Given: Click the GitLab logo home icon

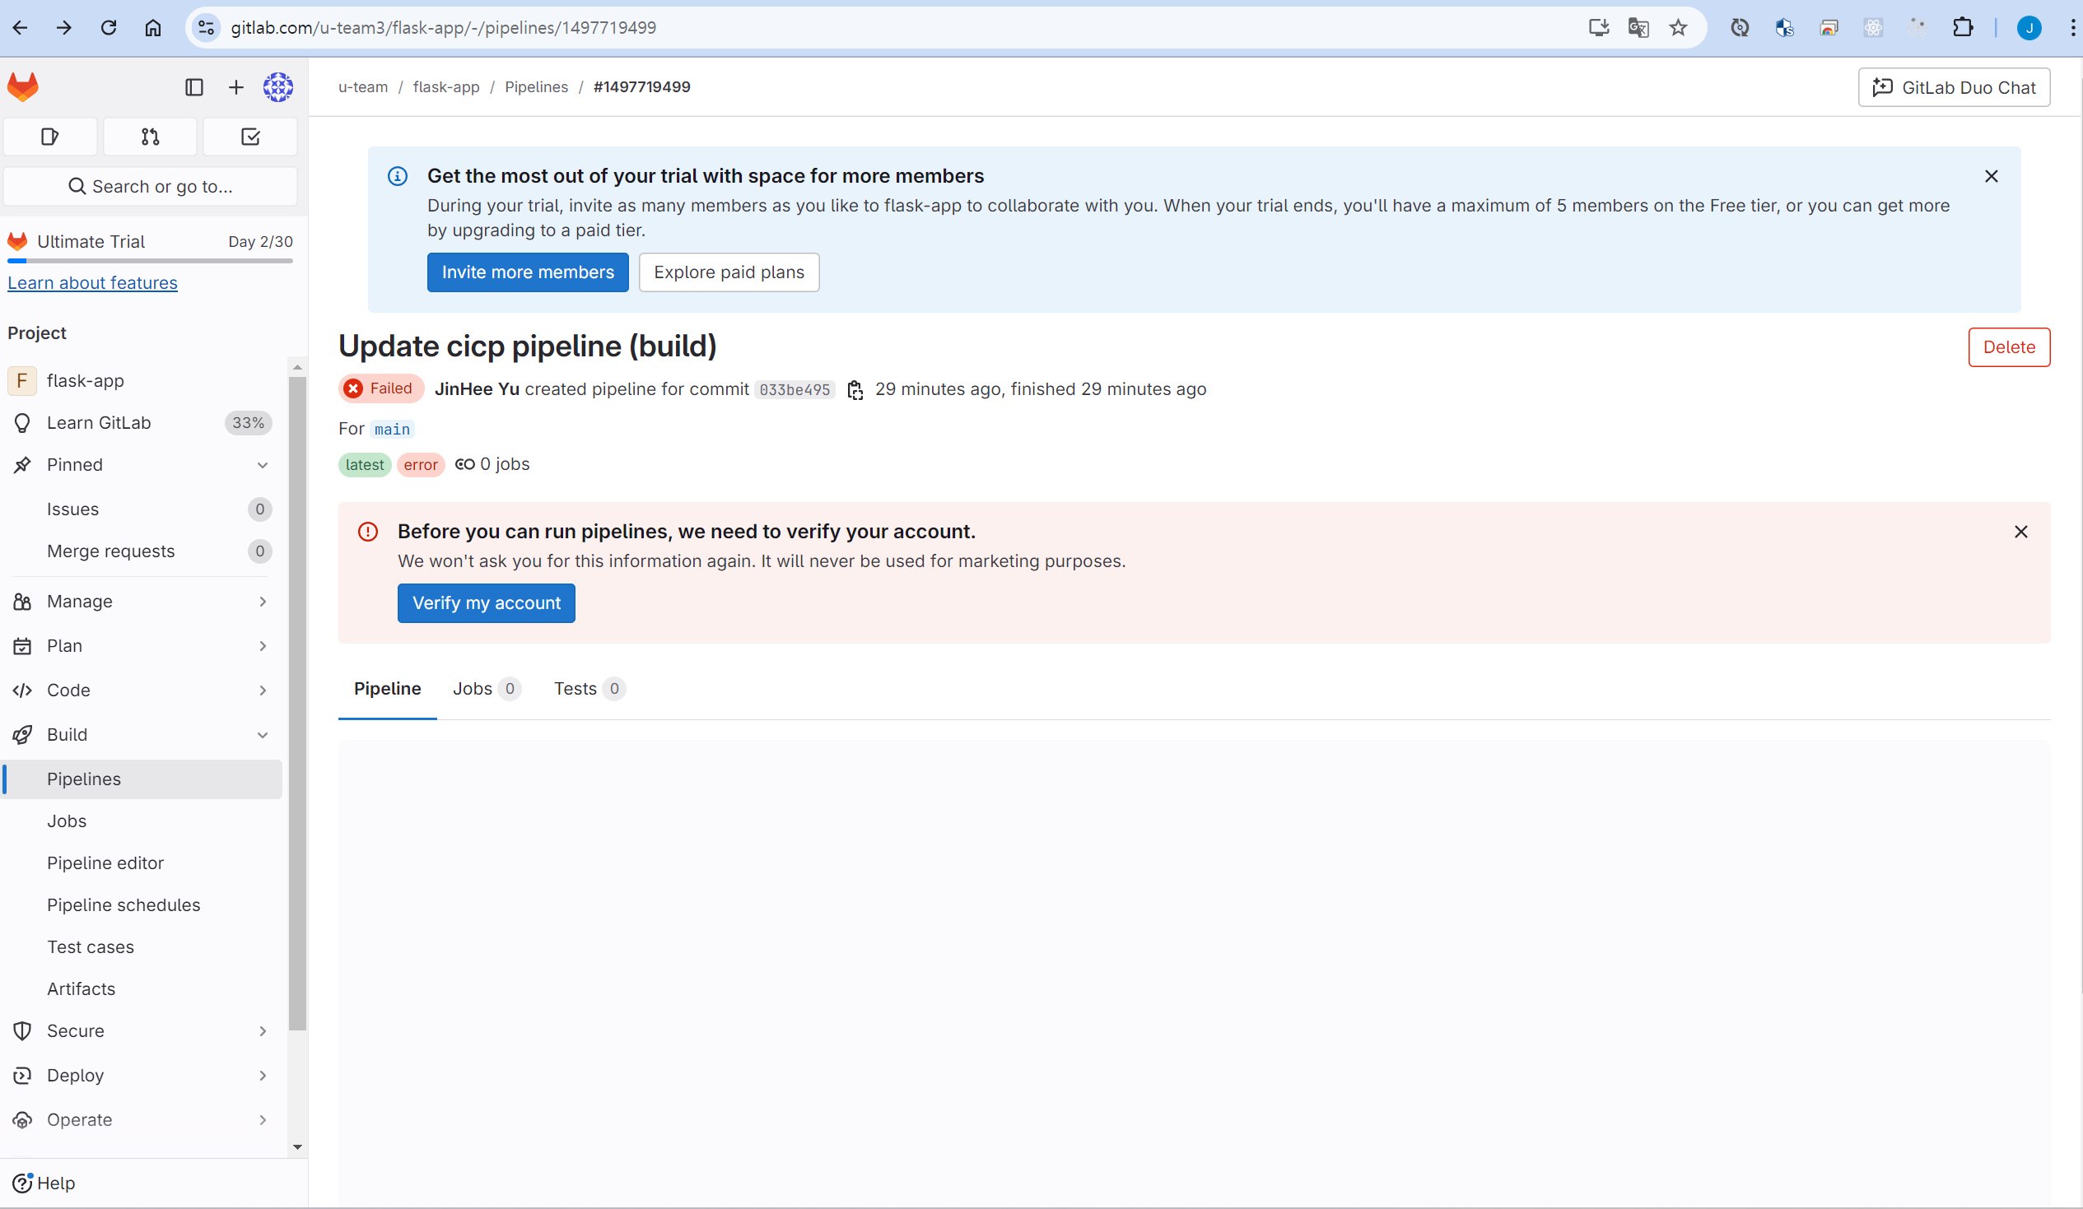Looking at the screenshot, I should (23, 86).
